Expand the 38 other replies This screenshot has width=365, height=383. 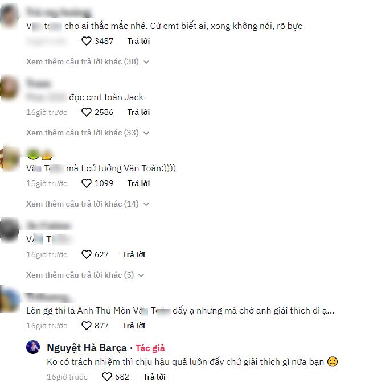(88, 61)
